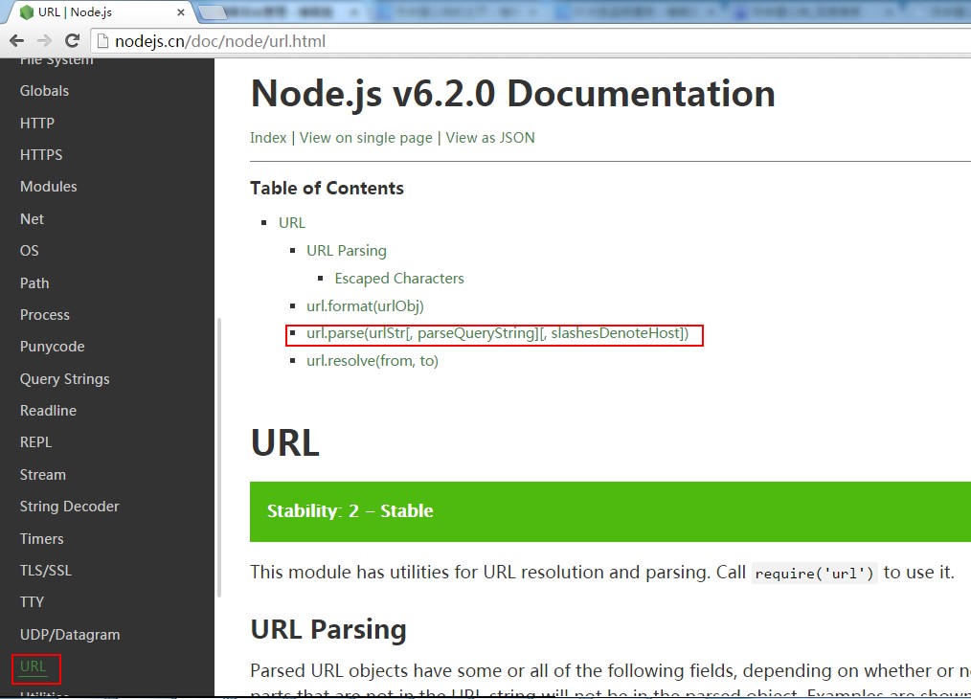Open Timers in the sidebar
The width and height of the screenshot is (971, 699).
(41, 539)
